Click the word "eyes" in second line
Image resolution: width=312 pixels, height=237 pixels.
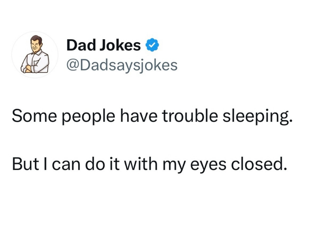[209, 165]
